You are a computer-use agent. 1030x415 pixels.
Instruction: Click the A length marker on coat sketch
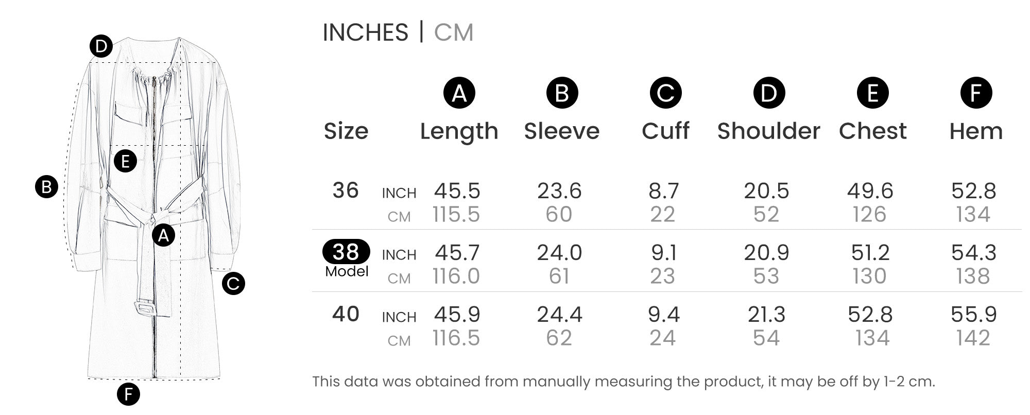click(x=163, y=235)
